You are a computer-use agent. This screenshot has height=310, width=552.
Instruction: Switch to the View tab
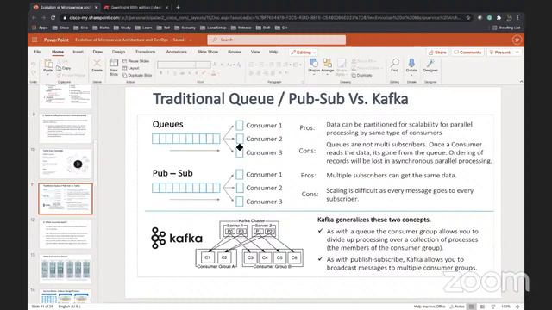[255, 52]
